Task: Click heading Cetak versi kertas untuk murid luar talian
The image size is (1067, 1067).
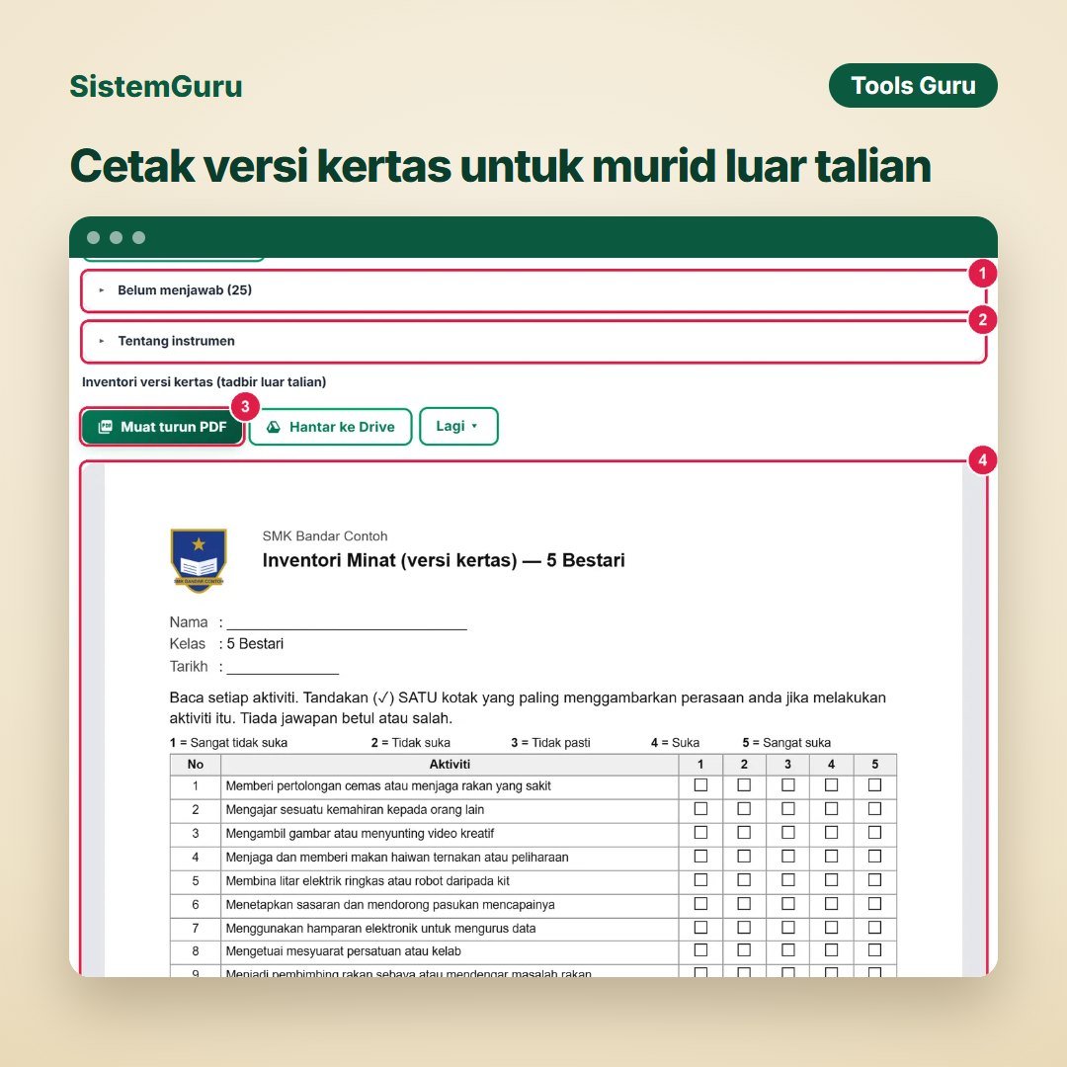Action: [x=500, y=165]
